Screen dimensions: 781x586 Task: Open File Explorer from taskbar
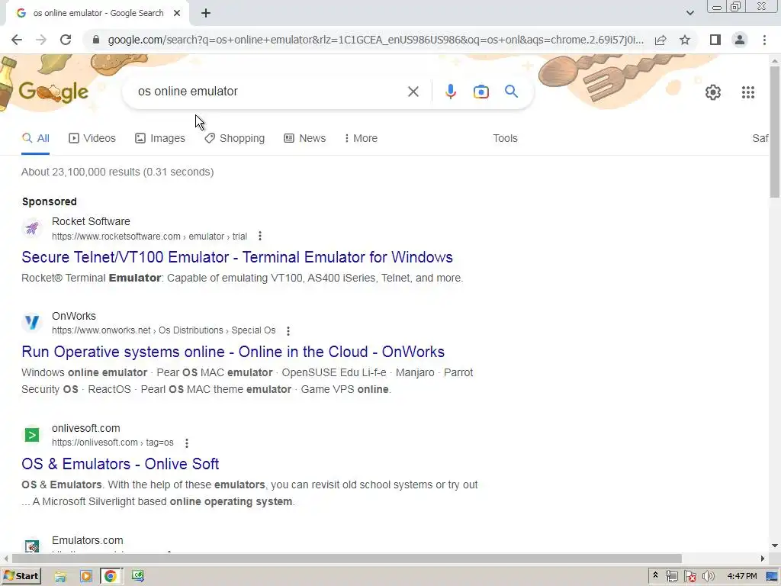coord(60,576)
